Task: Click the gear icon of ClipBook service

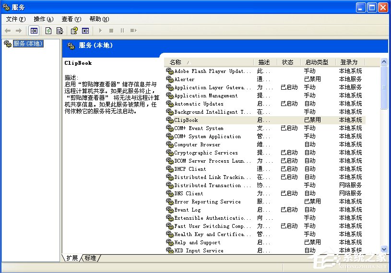Action: coord(169,120)
